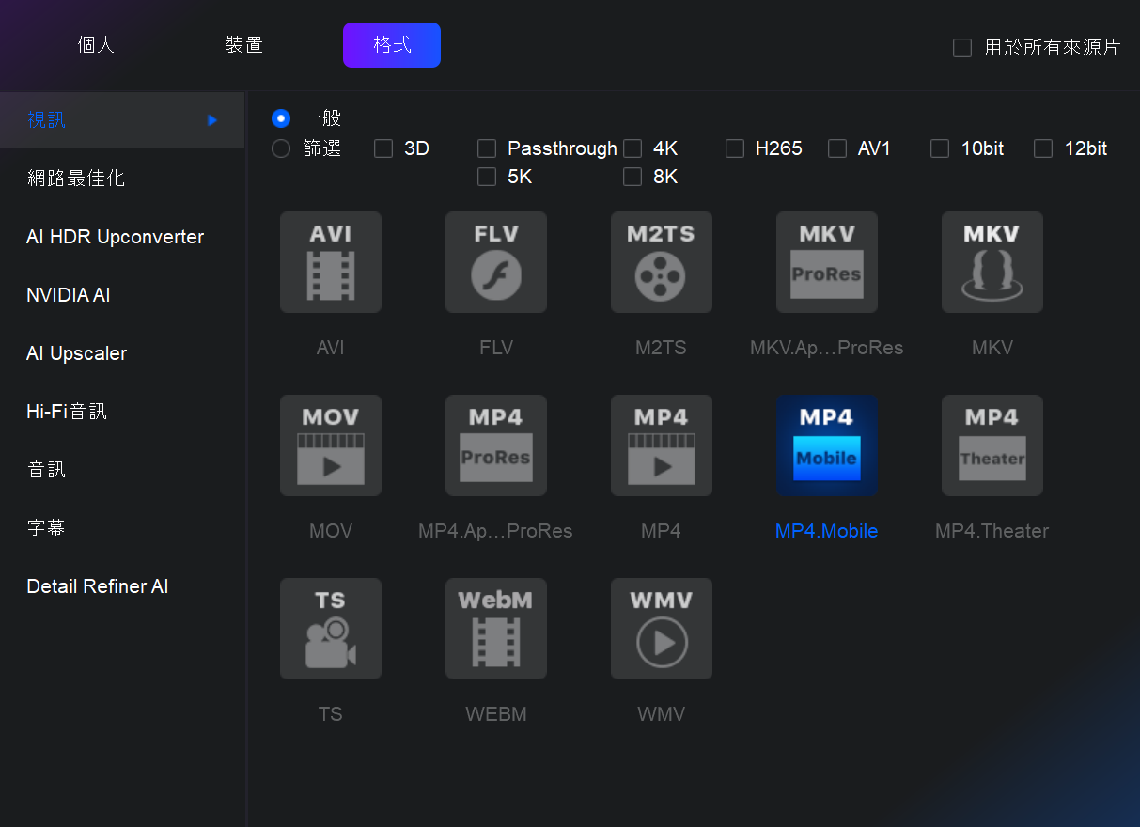Select the TS format icon
Image resolution: width=1140 pixels, height=827 pixels.
click(331, 629)
